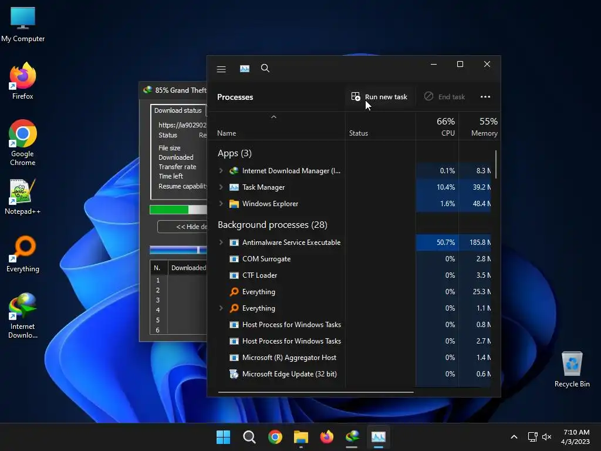
Task: Click network status tray icon
Action: tap(532, 437)
